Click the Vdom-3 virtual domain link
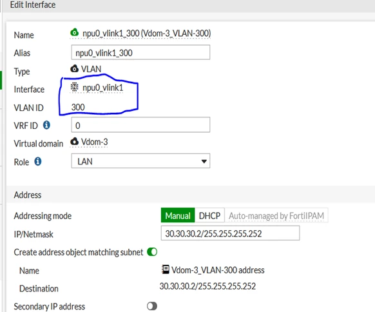Viewport: 375px width, 312px height. click(x=95, y=142)
